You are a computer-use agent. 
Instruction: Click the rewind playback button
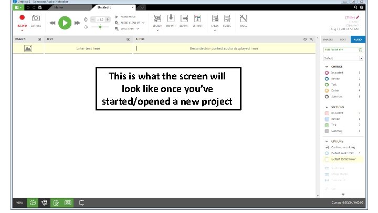point(52,23)
